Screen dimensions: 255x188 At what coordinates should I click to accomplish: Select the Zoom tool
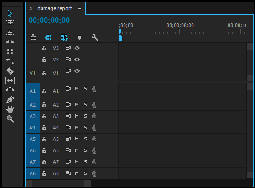[10, 119]
